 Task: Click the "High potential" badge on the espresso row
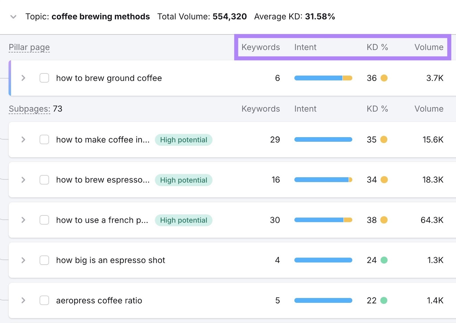(x=184, y=180)
